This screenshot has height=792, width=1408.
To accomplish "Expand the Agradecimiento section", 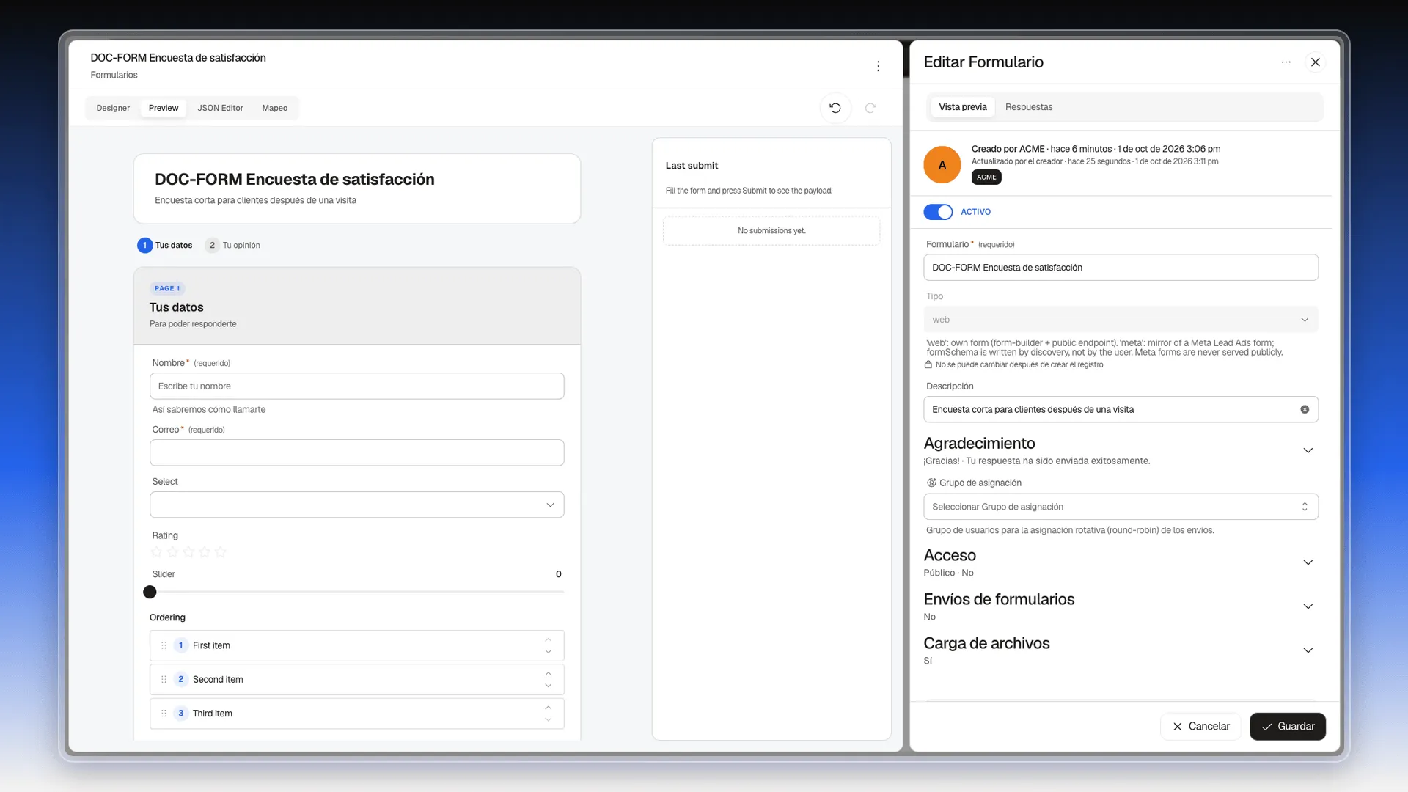I will pos(1308,450).
